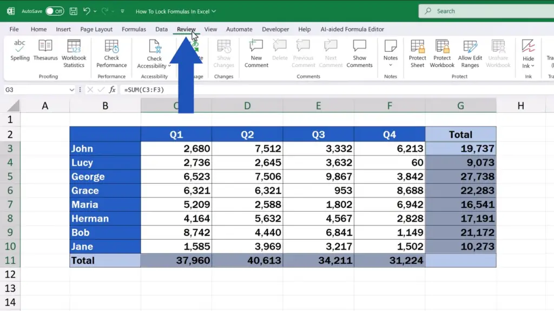554x311 pixels.
Task: Click the Protect Sheet icon
Action: (417, 53)
